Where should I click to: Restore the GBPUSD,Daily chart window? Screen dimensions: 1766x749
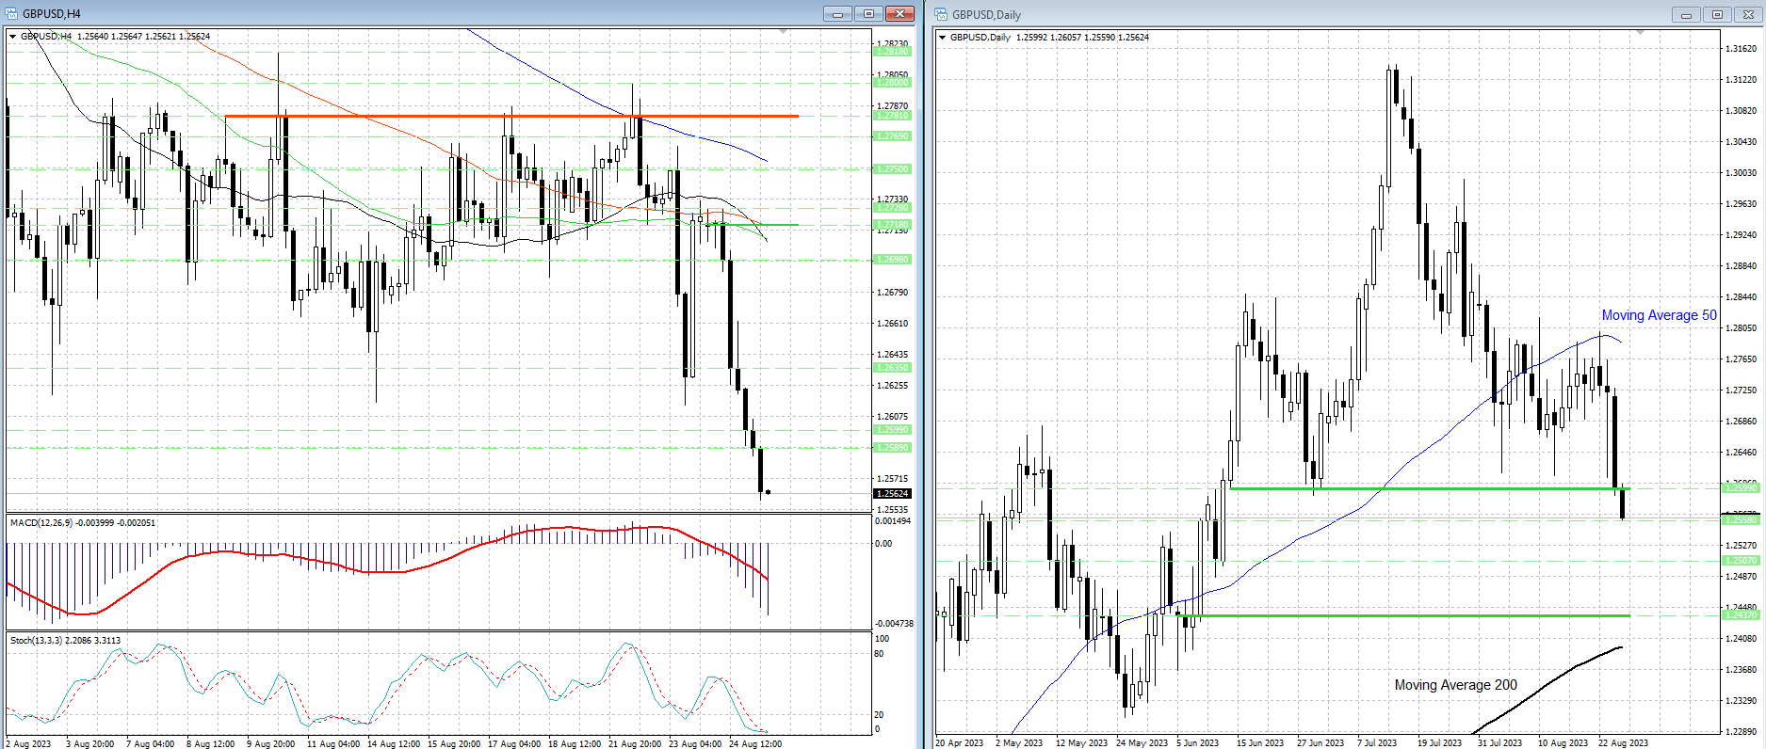pos(1718,15)
